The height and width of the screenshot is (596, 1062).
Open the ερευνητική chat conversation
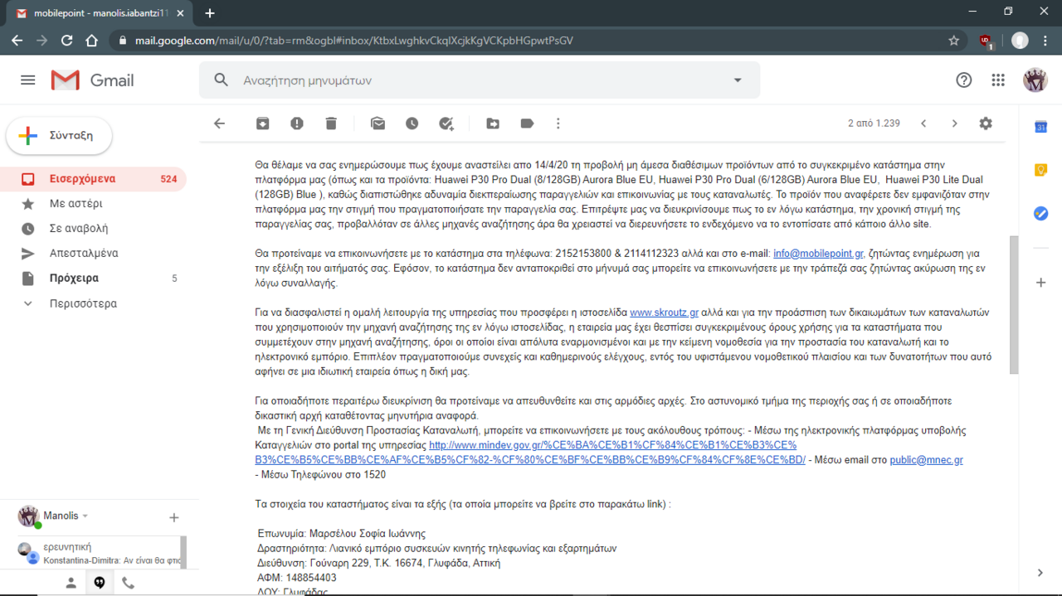pyautogui.click(x=91, y=553)
